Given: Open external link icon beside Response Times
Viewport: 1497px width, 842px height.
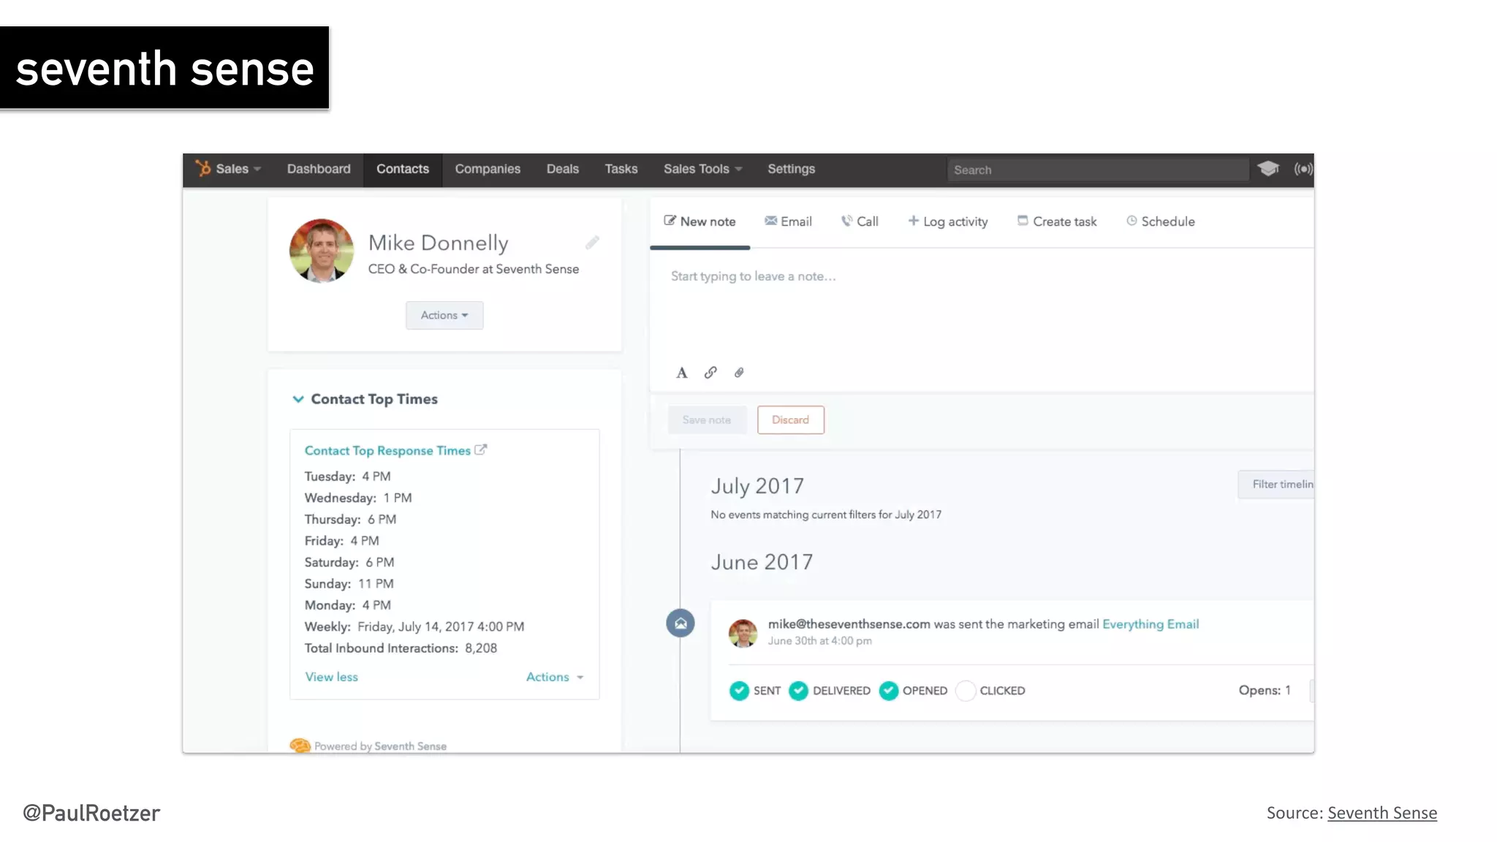Looking at the screenshot, I should click(480, 450).
